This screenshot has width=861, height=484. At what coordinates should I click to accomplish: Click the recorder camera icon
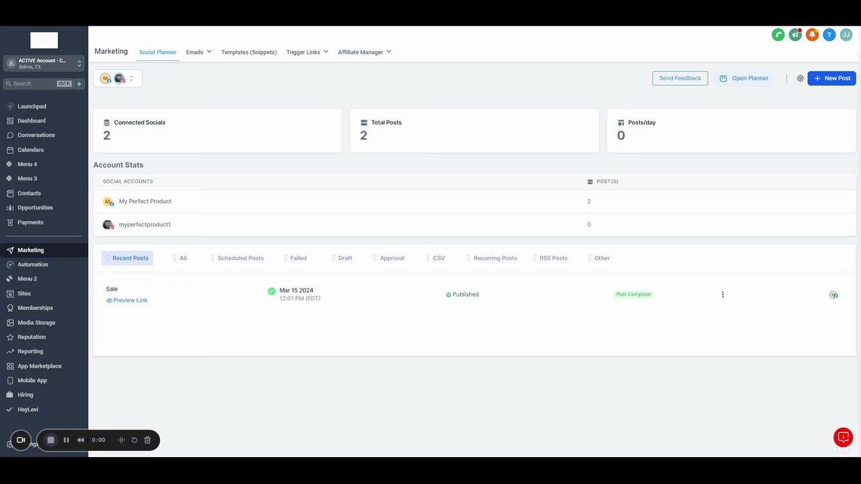[21, 440]
